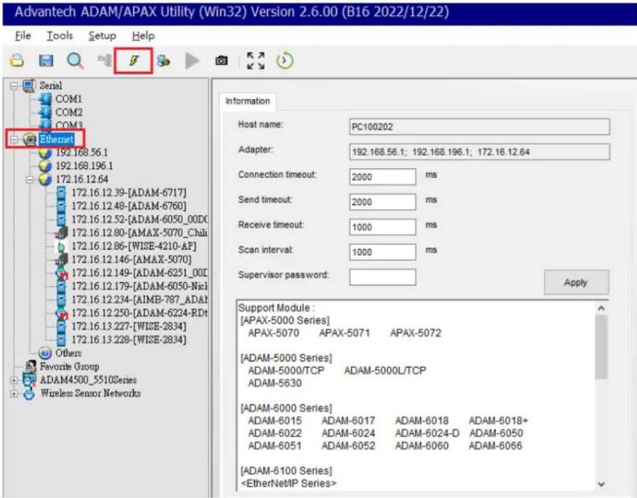Image resolution: width=637 pixels, height=498 pixels.
Task: Open the Tools menu
Action: click(x=60, y=36)
